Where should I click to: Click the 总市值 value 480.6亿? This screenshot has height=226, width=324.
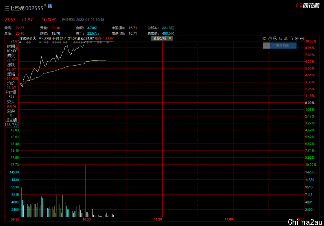coord(168,33)
